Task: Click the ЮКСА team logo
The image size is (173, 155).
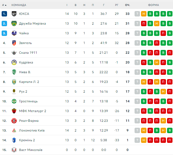Action: [14, 14]
